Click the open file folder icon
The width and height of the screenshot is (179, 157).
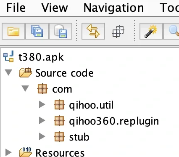click(13, 31)
